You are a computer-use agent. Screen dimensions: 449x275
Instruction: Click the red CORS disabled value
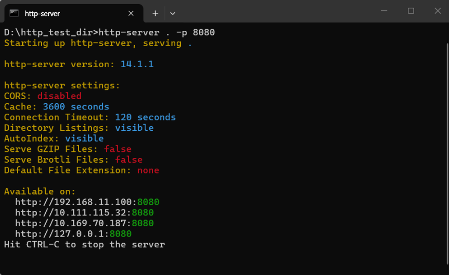point(59,96)
